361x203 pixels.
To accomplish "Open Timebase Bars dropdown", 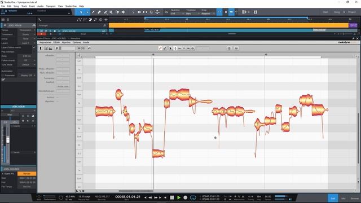I will pyautogui.click(x=193, y=14).
